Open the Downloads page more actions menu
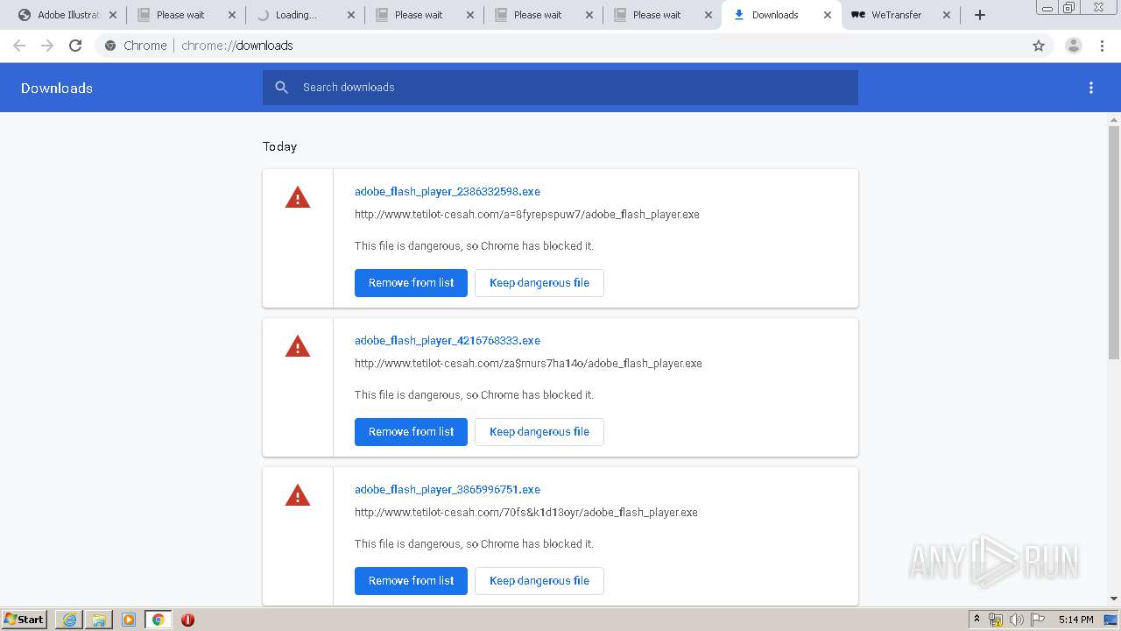Image resolution: width=1121 pixels, height=631 pixels. [x=1091, y=88]
